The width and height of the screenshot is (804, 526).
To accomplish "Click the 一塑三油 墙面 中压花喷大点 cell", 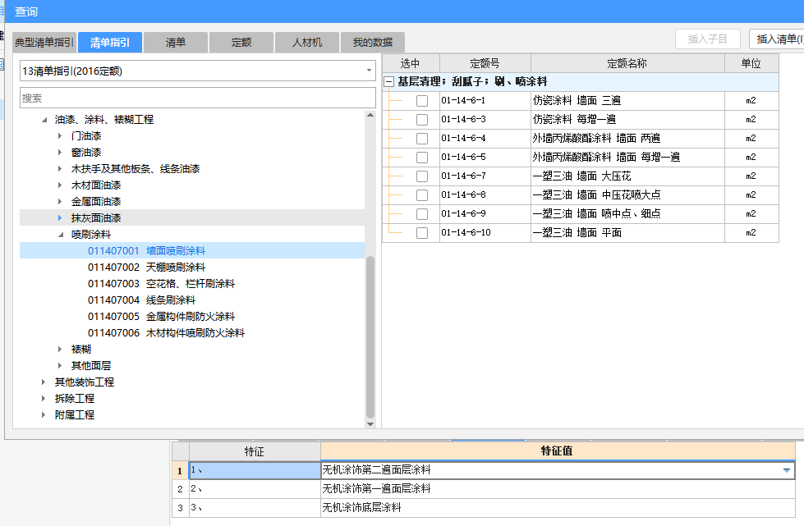I will (x=627, y=195).
